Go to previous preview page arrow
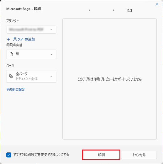The width and height of the screenshot is (163, 164). (x=89, y=10)
